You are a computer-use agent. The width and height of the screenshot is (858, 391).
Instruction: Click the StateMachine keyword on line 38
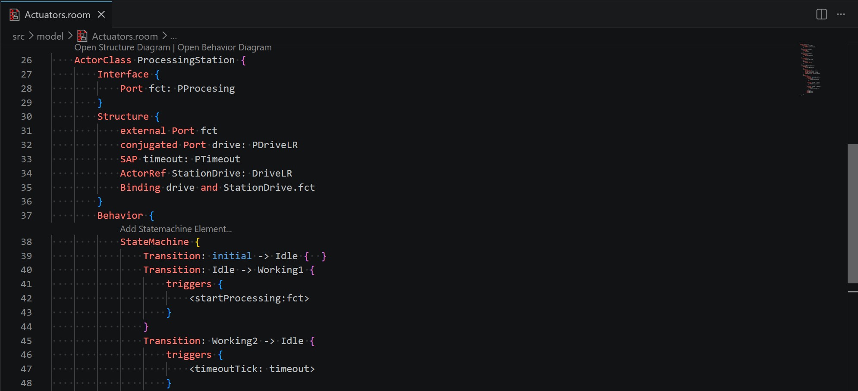[154, 242]
